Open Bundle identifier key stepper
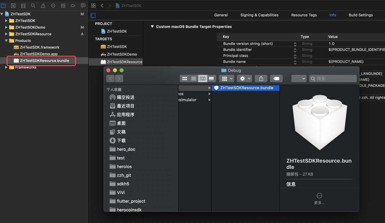The width and height of the screenshot is (385, 223). [295, 50]
